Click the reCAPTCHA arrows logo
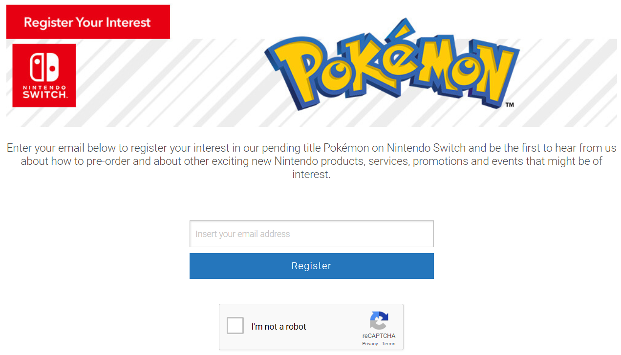The image size is (621, 355). (x=379, y=320)
